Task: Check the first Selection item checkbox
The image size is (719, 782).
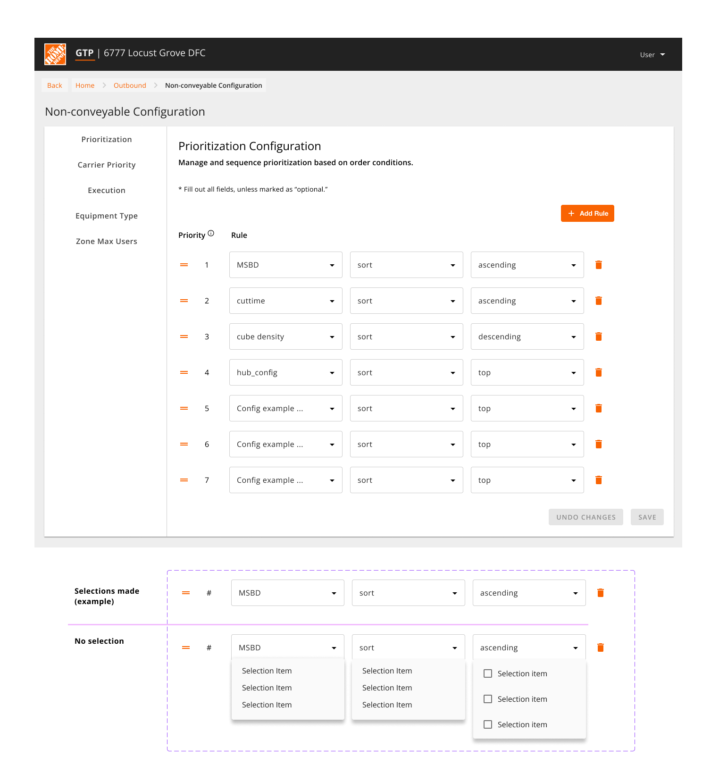Action: pos(488,673)
